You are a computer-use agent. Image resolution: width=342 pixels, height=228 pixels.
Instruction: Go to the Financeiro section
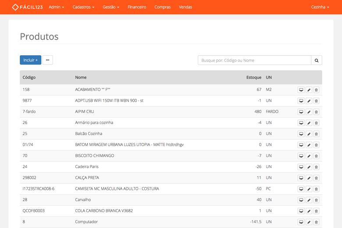pos(137,7)
